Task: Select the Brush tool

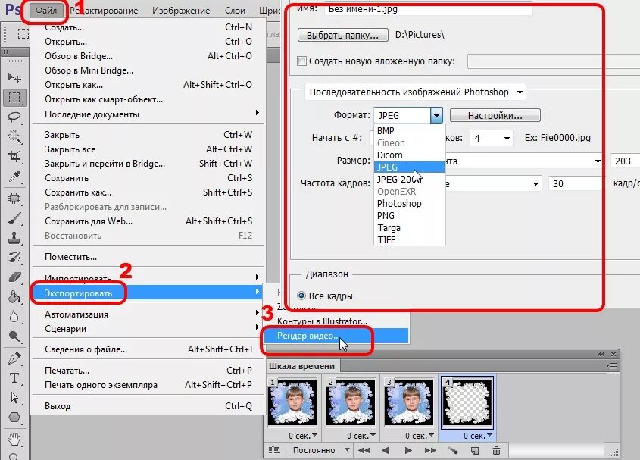Action: [x=14, y=218]
